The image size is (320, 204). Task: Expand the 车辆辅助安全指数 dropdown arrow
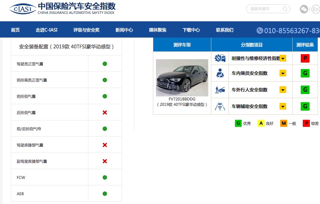click(283, 106)
